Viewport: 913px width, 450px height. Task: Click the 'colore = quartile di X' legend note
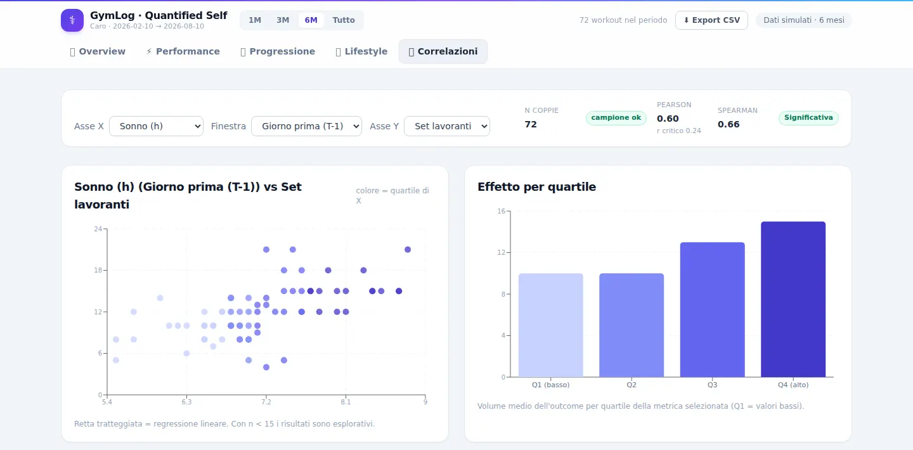click(x=393, y=195)
